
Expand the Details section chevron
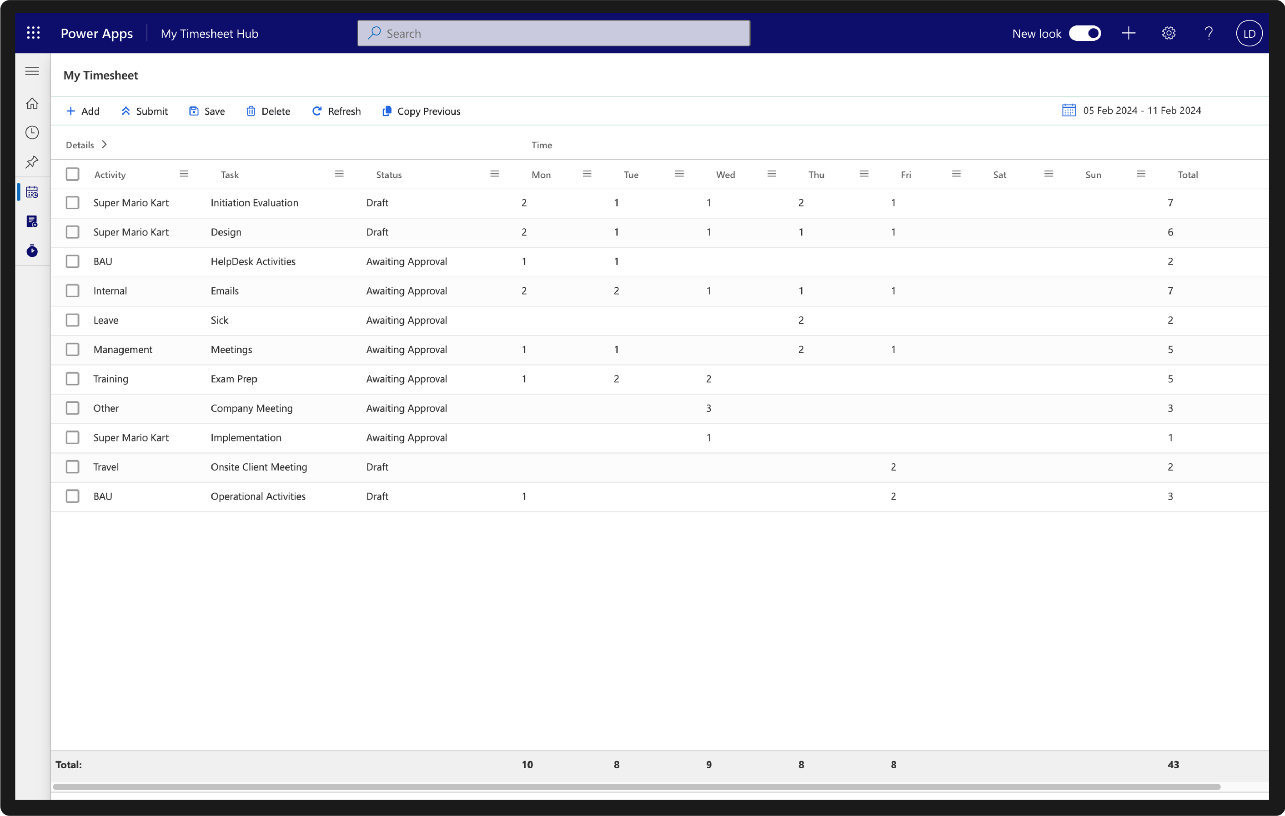[104, 144]
